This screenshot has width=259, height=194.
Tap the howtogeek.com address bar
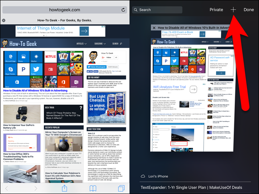(65, 10)
